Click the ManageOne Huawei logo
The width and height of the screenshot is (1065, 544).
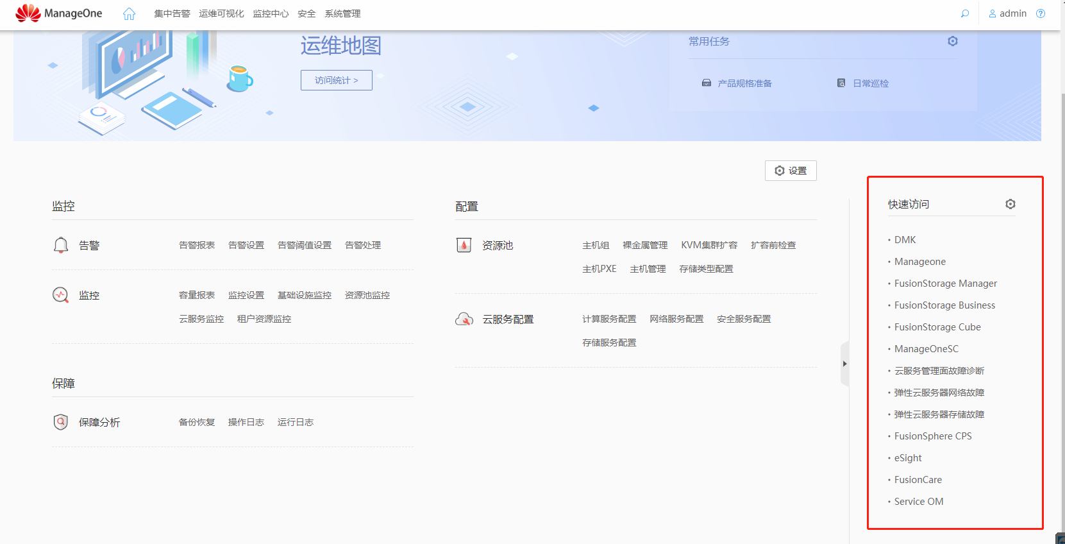[x=58, y=13]
